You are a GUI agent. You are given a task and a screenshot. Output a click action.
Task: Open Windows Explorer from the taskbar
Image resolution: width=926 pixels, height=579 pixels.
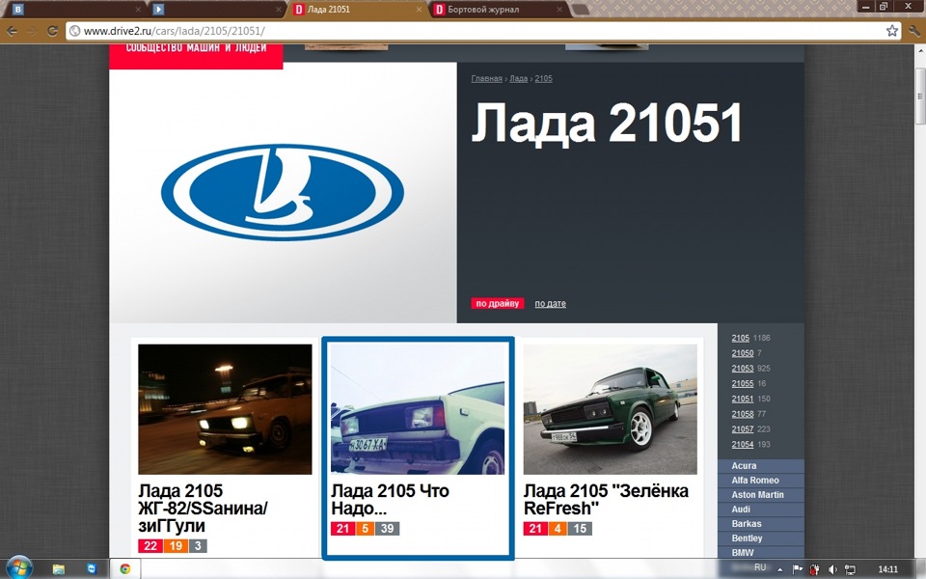59,569
